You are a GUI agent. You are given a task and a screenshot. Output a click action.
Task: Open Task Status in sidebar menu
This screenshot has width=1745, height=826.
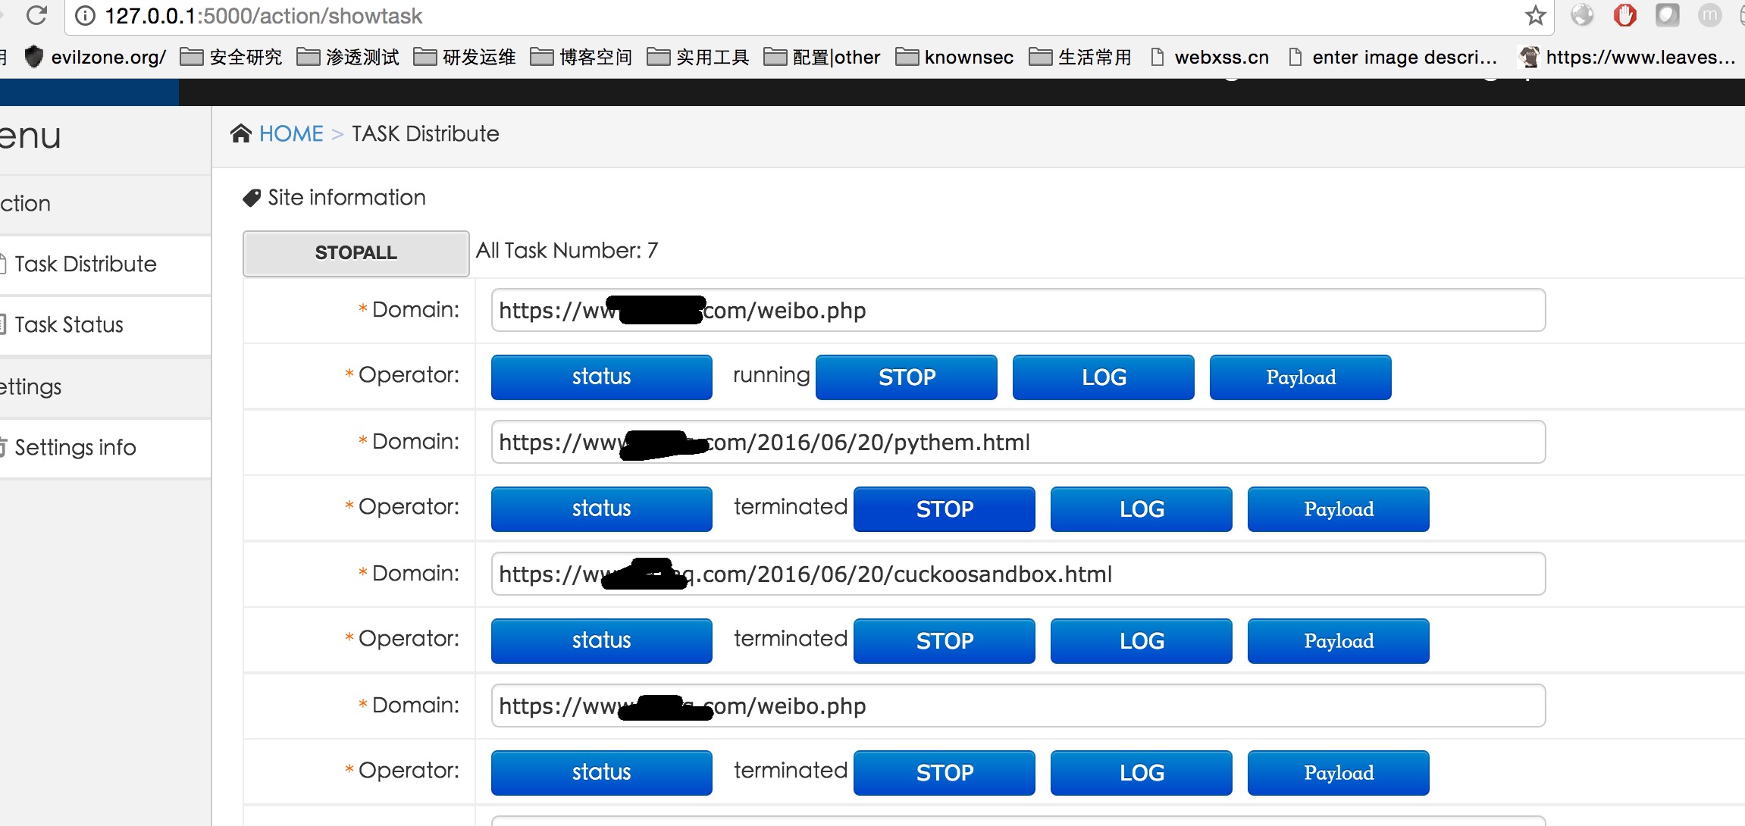[x=68, y=324]
